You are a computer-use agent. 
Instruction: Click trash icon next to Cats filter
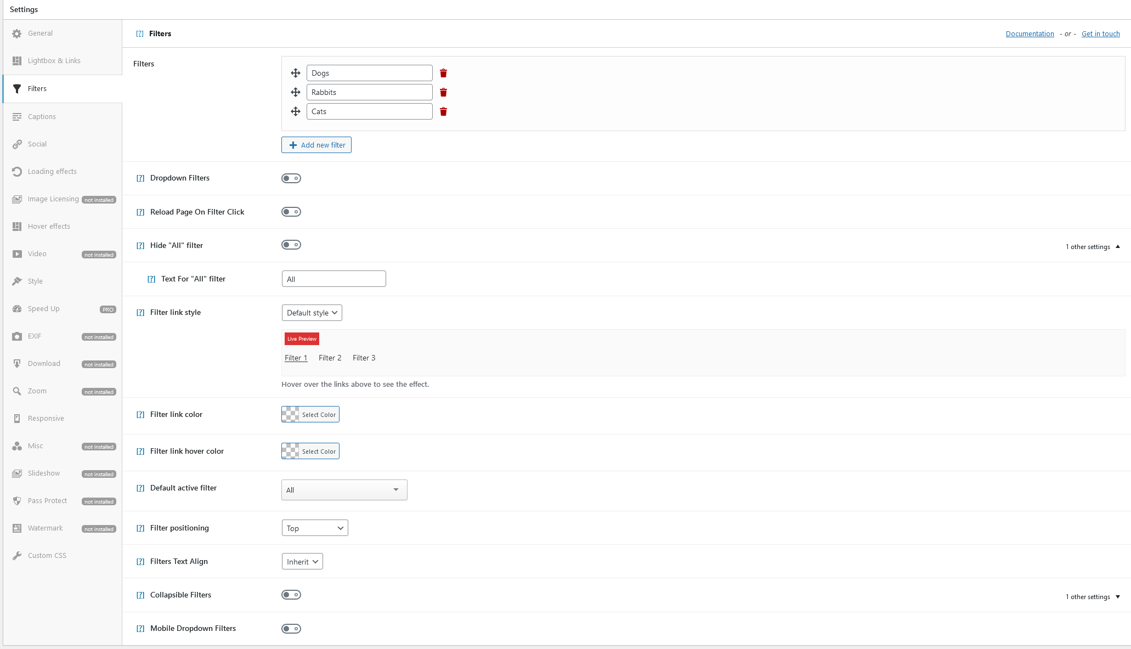[443, 112]
